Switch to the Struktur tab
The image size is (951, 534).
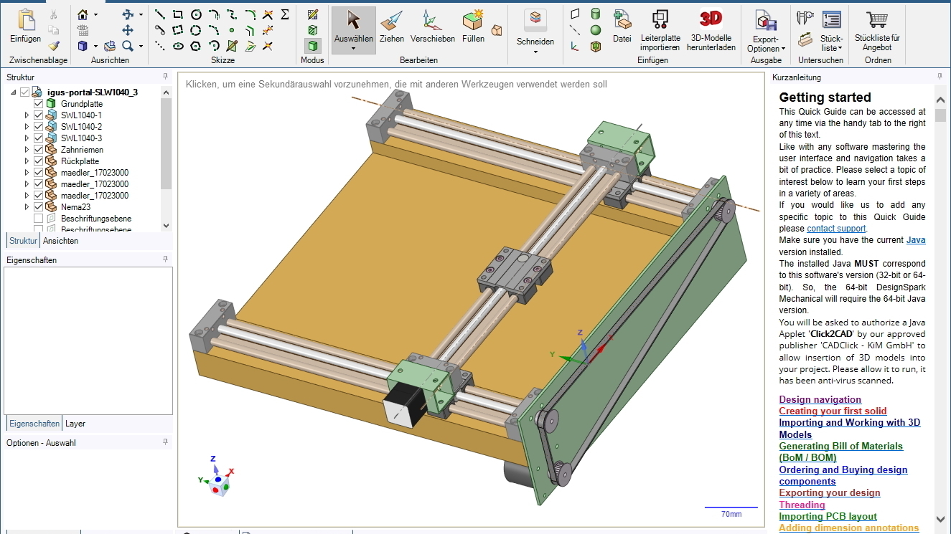(23, 241)
